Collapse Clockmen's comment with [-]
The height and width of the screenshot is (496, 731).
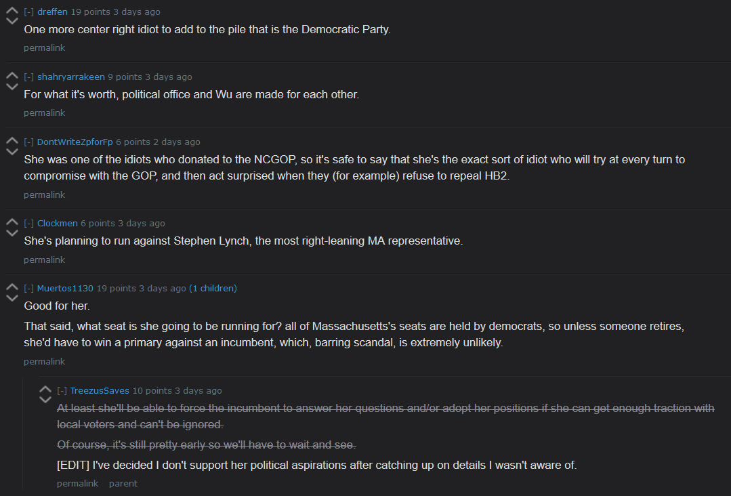[29, 224]
